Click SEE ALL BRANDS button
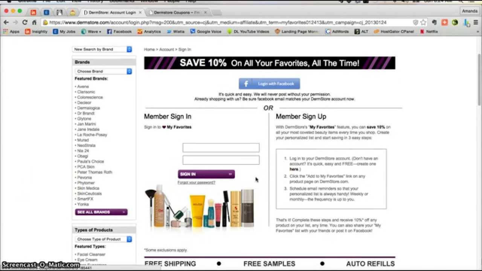The width and height of the screenshot is (482, 271). tap(101, 212)
